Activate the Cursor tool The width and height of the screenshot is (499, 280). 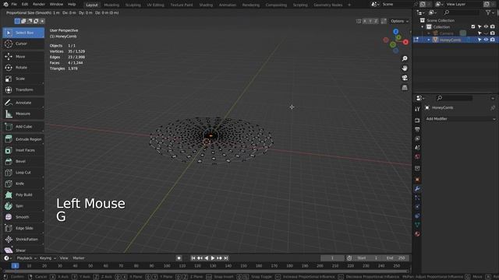(23, 44)
